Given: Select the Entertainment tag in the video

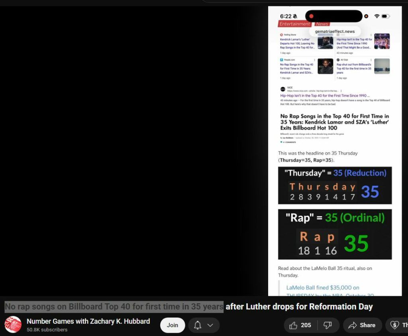Looking at the screenshot, I should click(x=294, y=24).
